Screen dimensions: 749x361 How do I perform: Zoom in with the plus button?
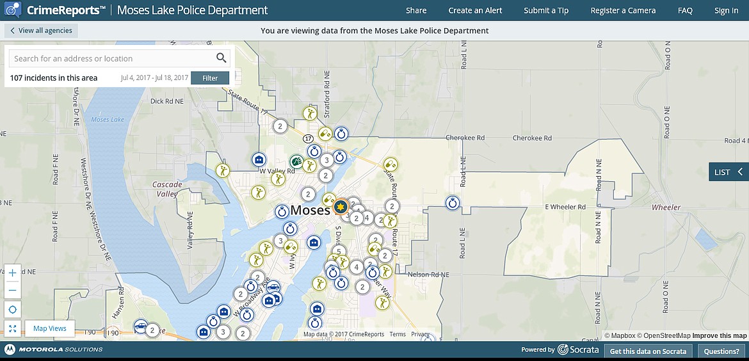13,272
